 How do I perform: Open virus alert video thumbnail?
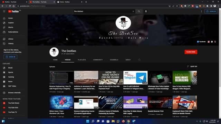point(61,102)
